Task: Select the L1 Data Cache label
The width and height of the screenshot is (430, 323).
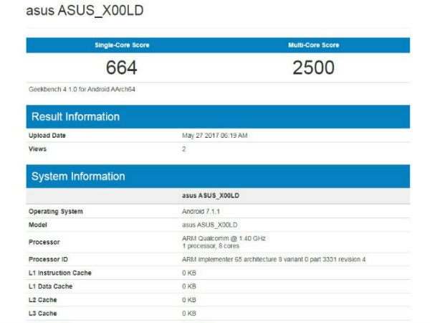Action: click(50, 286)
